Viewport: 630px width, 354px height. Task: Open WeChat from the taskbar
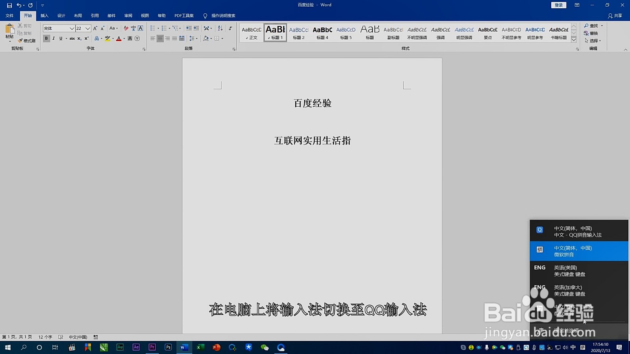265,347
